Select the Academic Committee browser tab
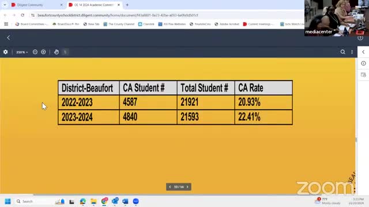The width and height of the screenshot is (369, 207). [x=94, y=5]
